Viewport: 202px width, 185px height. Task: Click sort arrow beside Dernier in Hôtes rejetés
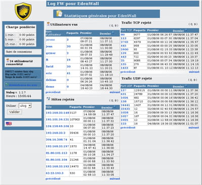point(115,106)
